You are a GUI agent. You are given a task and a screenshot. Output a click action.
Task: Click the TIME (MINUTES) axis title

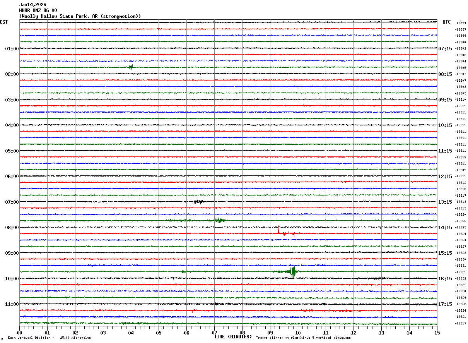click(x=233, y=337)
